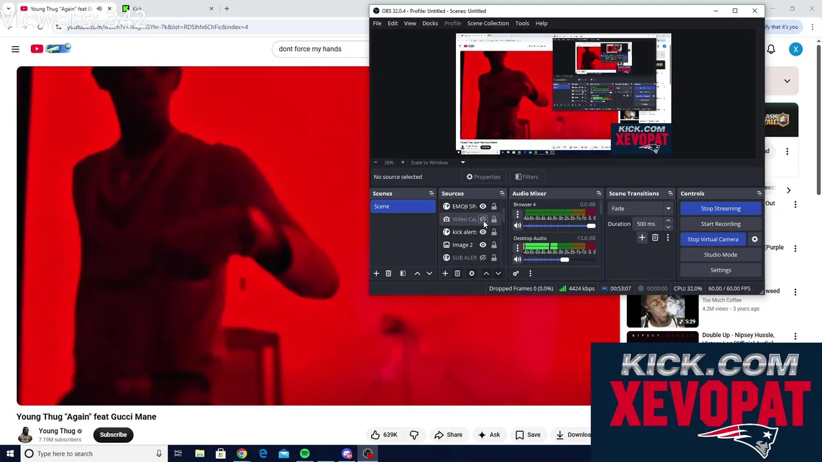Open Scale to Window preview dropdown
The image size is (822, 462).
(437, 162)
